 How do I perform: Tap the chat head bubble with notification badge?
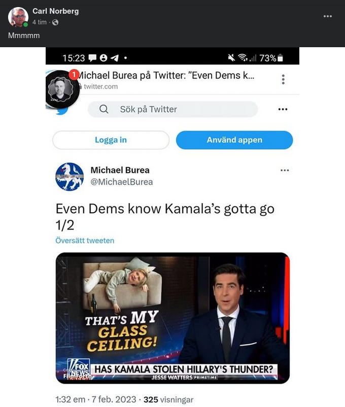61,89
